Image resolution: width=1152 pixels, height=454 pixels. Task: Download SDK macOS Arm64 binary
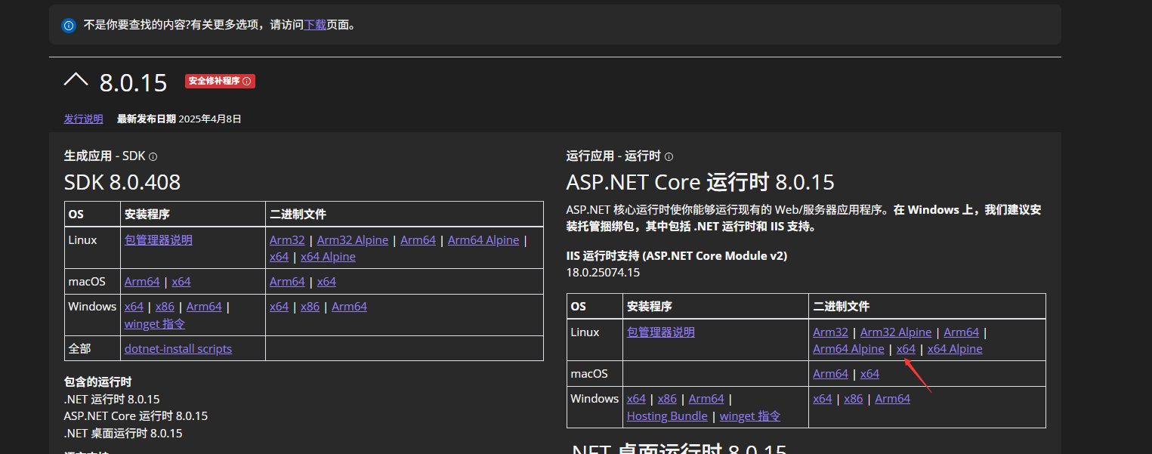coord(287,281)
